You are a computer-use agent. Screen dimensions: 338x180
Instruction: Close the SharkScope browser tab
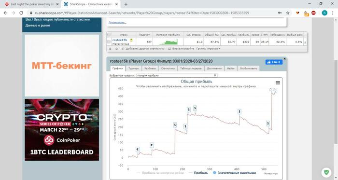[x=117, y=4]
